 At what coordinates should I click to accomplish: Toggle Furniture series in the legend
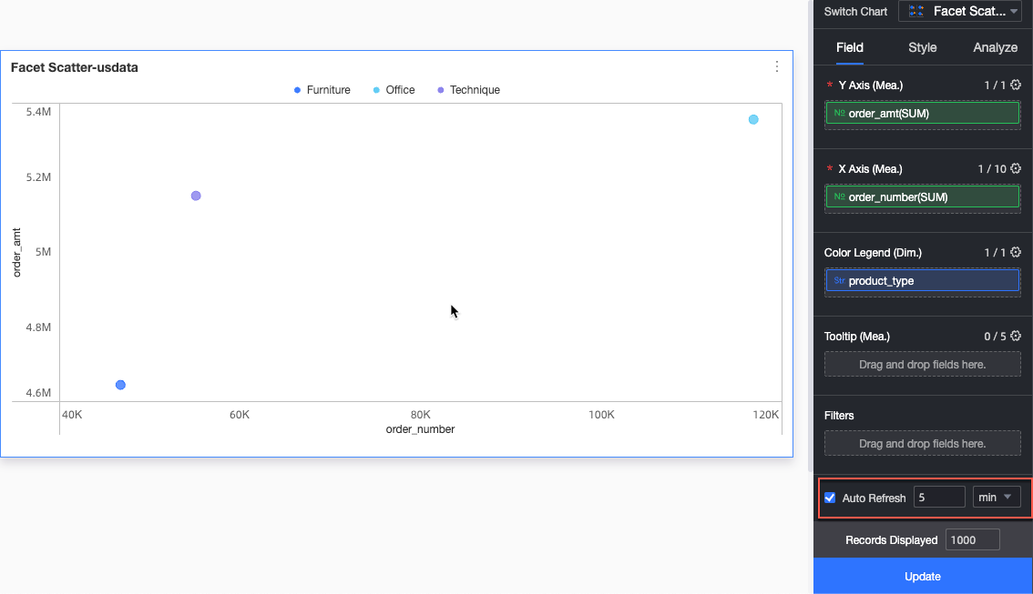[x=322, y=90]
